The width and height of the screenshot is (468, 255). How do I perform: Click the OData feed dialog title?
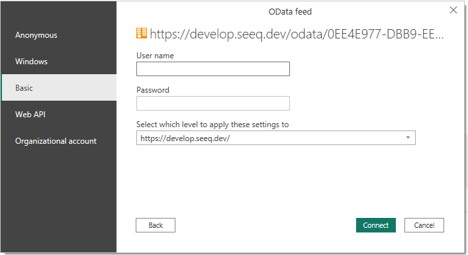[290, 12]
